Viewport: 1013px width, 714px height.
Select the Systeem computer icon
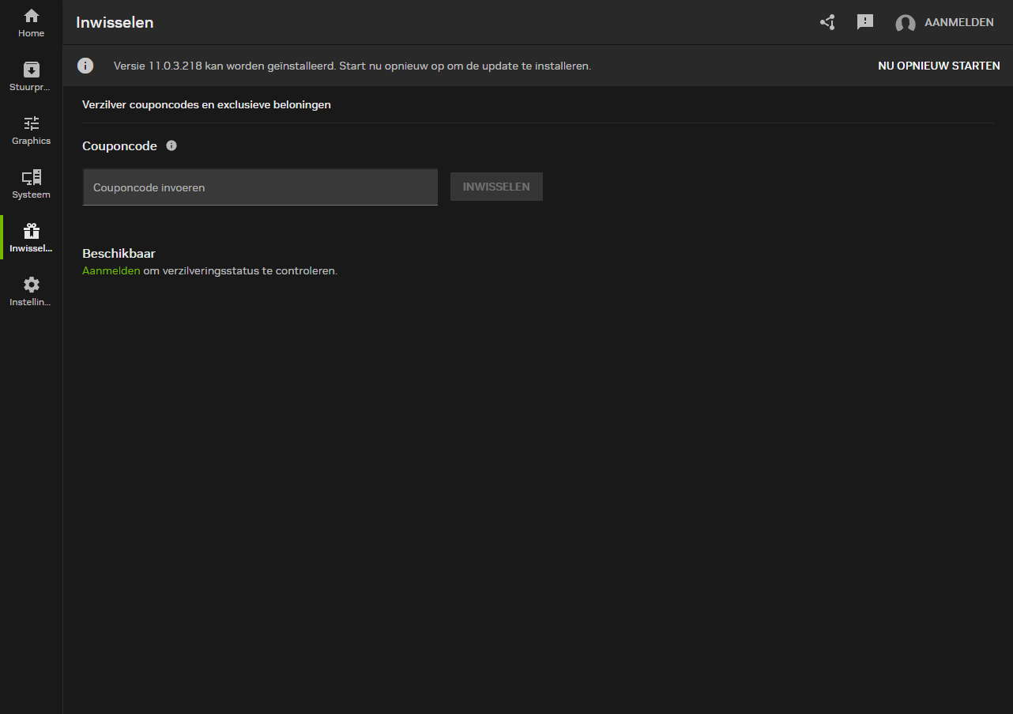tap(32, 177)
